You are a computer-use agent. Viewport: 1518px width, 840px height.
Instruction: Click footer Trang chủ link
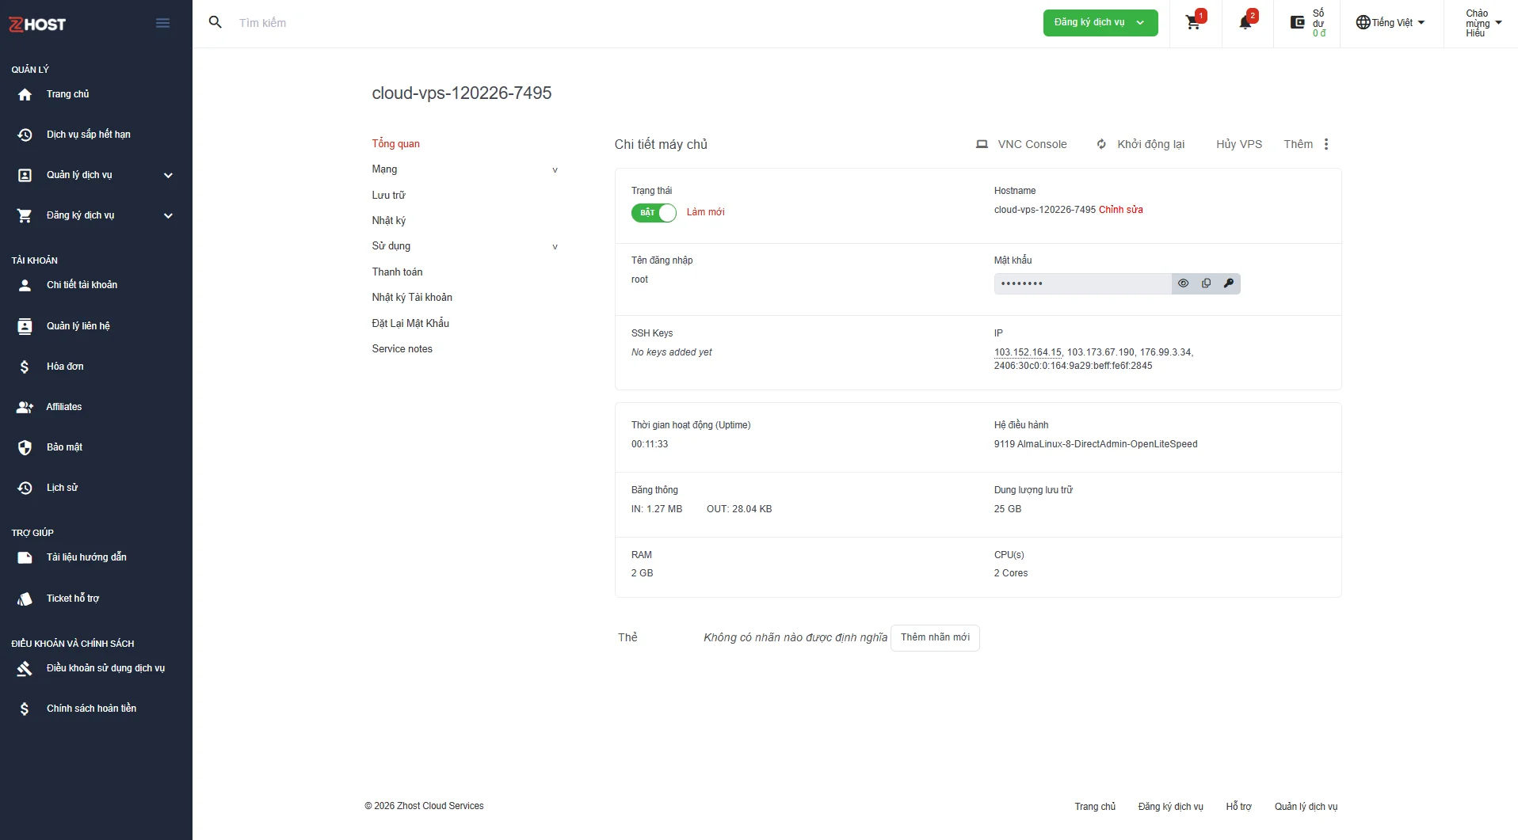(1095, 806)
